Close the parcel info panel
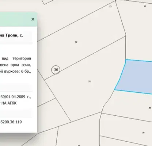152x146 pixels. coord(33,19)
